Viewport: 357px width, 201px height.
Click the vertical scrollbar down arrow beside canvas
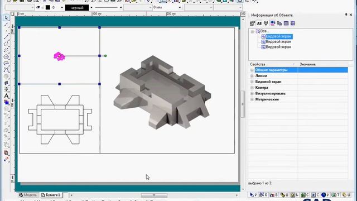[x=243, y=189]
